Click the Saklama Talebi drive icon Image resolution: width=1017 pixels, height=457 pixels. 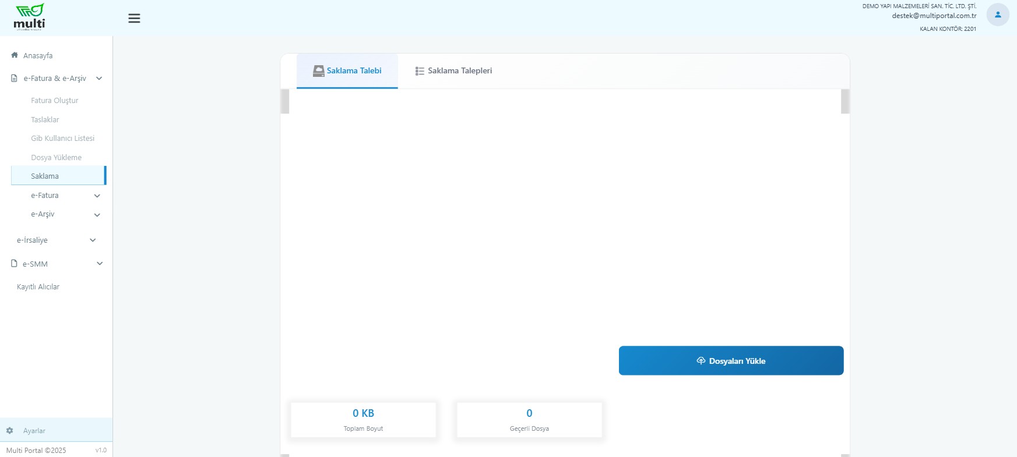click(x=318, y=71)
